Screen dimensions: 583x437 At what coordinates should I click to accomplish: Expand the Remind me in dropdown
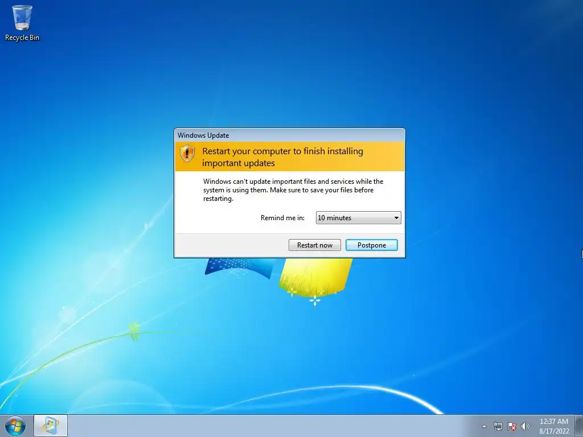point(359,218)
